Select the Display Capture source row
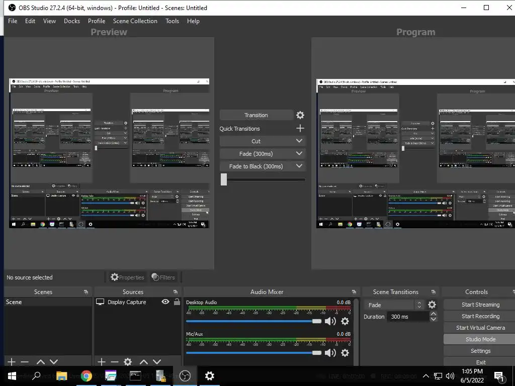 (137, 302)
